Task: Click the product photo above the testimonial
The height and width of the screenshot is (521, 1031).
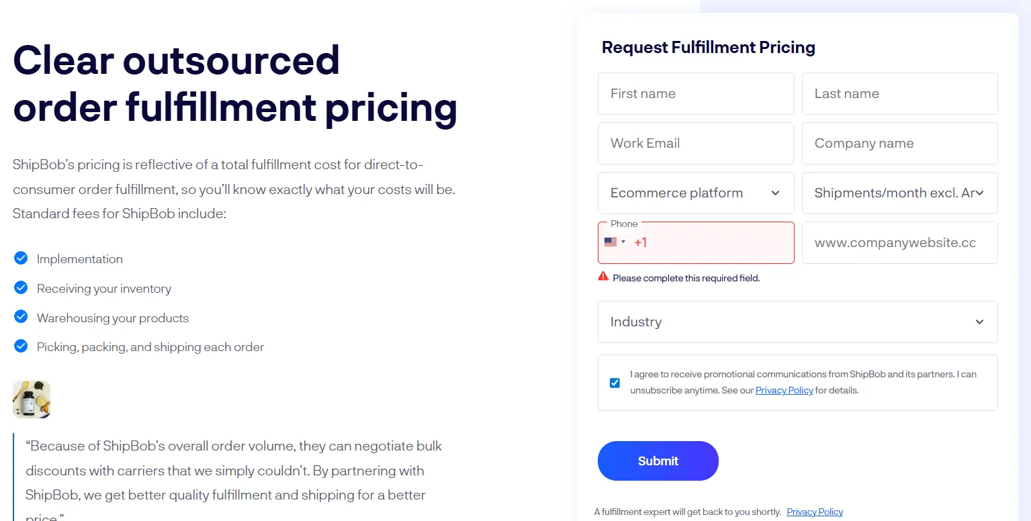Action: [x=31, y=398]
